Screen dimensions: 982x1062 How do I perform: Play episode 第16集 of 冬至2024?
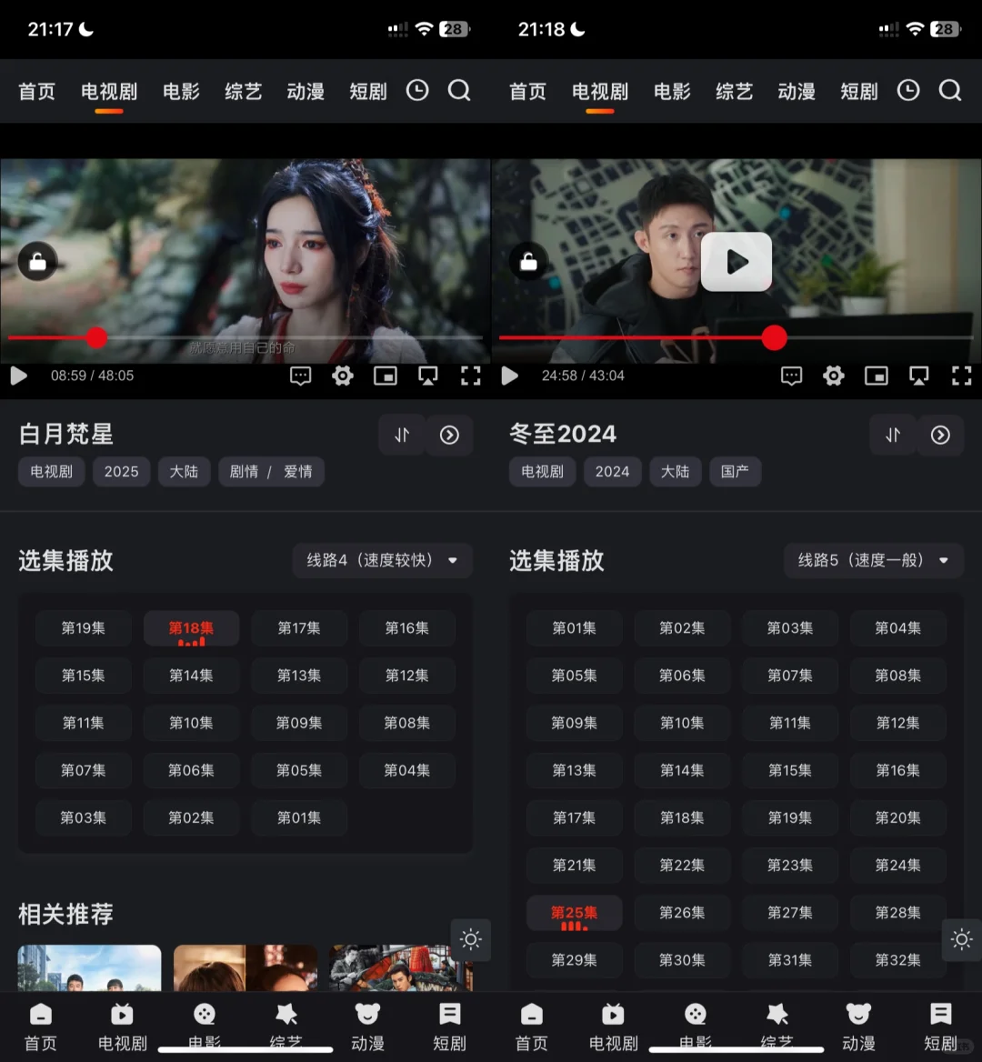coord(897,770)
